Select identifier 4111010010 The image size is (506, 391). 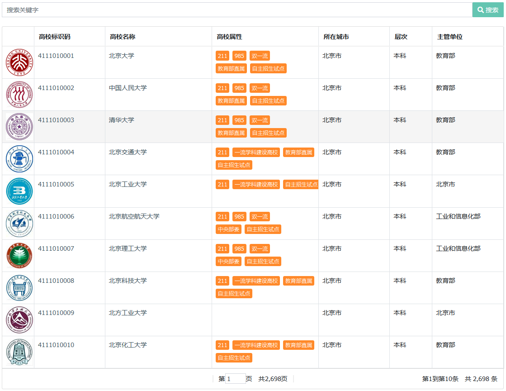coord(56,345)
